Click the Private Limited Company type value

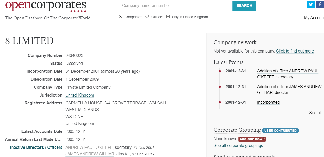point(88,87)
